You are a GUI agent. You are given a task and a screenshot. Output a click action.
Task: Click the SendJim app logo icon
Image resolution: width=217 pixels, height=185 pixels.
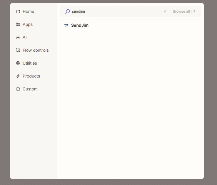click(x=66, y=25)
